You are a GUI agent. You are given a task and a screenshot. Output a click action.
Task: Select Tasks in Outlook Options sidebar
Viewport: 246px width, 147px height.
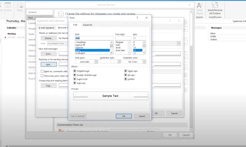(x=31, y=34)
